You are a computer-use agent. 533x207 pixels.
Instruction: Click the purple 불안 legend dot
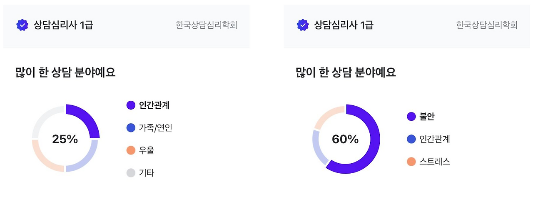pyautogui.click(x=411, y=117)
